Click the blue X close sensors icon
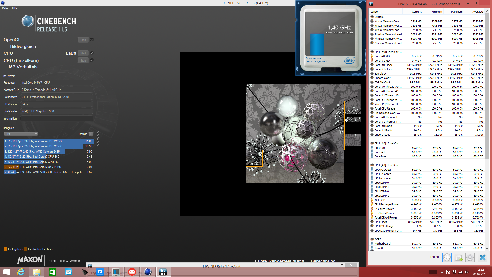This screenshot has height=277, width=492. [483, 257]
